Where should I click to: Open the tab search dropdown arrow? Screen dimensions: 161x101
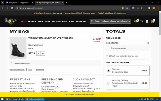3,3
